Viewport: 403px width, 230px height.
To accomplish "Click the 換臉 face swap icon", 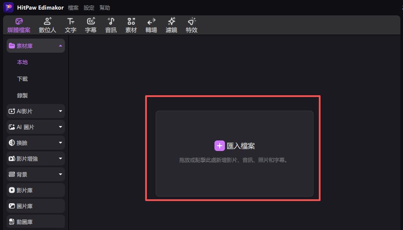I will 12,143.
